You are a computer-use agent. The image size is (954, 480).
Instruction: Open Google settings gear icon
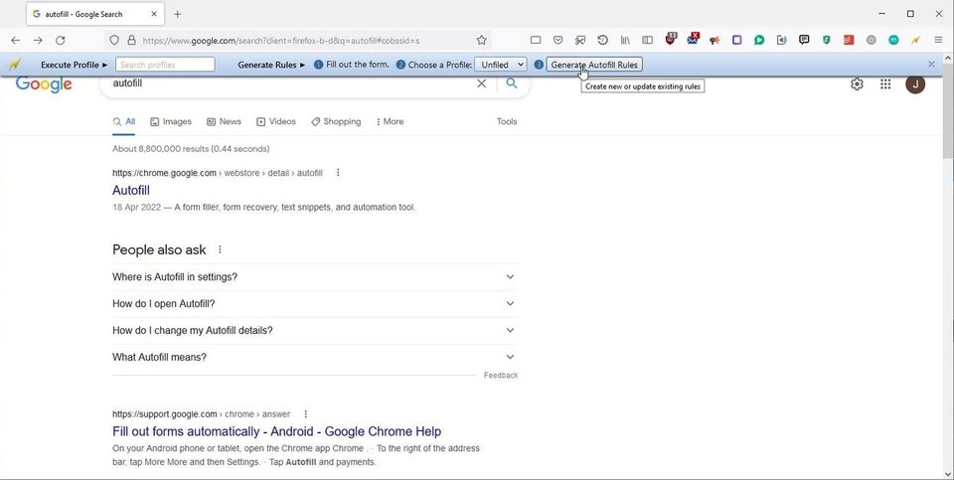[857, 83]
